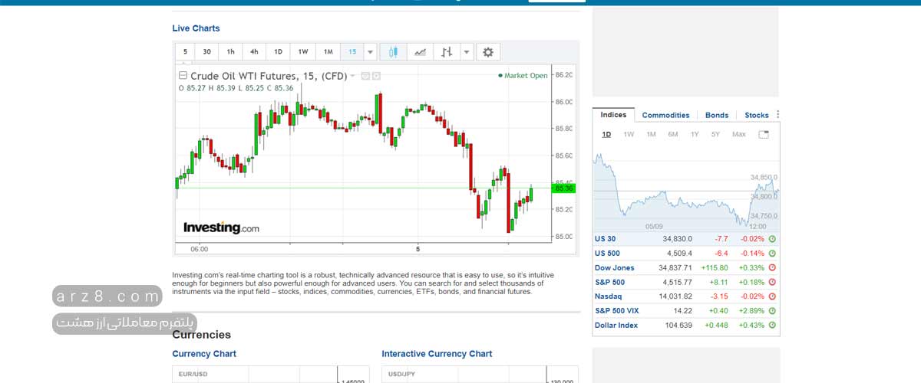
Task: Click the green 85.36 price label
Action: click(x=563, y=188)
